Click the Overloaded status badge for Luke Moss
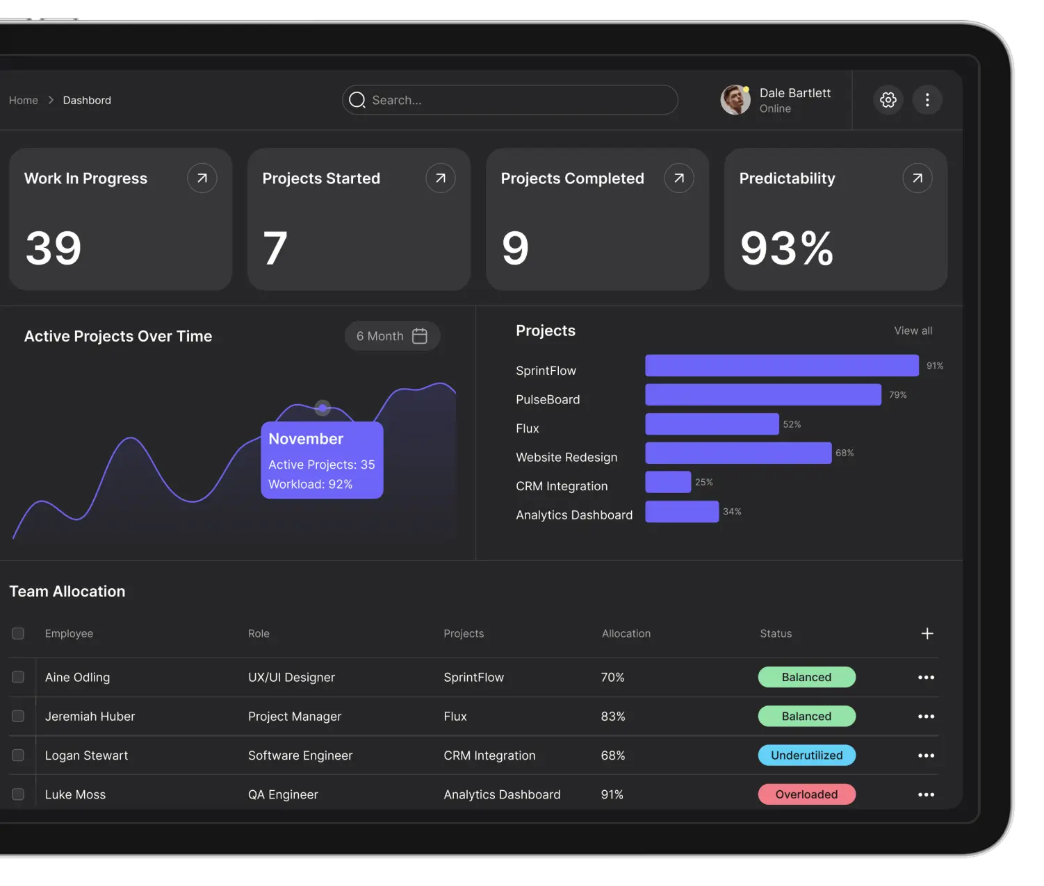The image size is (1044, 886). tap(806, 794)
